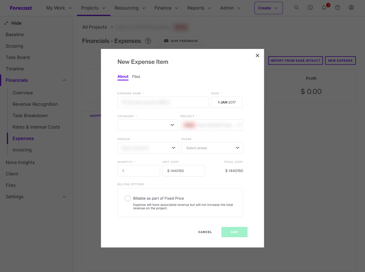Open Financials Overview in sidebar
365x272 pixels.
tap(23, 93)
